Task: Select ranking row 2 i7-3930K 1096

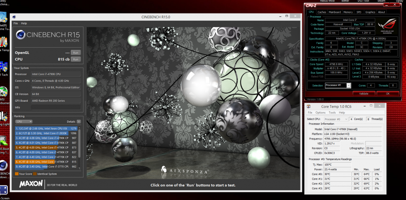Action: tap(46, 133)
